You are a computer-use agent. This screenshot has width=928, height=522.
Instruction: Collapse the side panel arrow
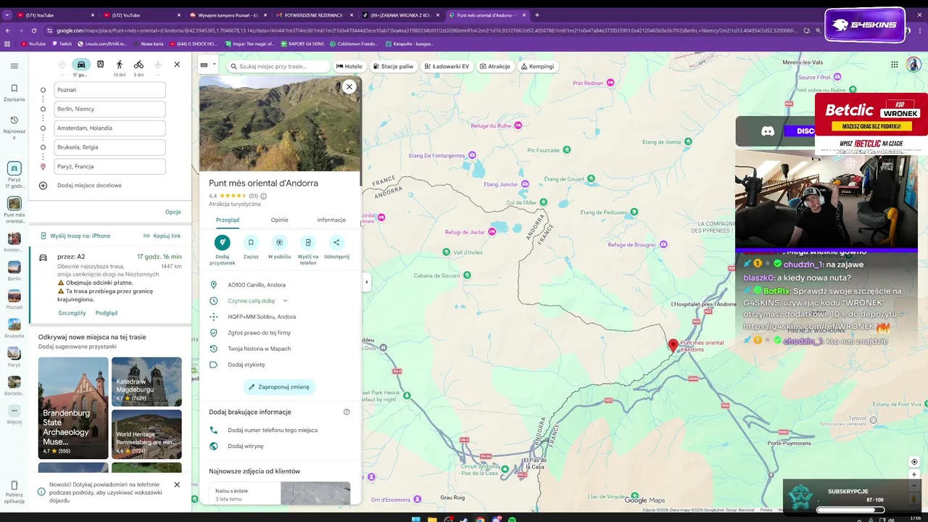click(x=366, y=282)
